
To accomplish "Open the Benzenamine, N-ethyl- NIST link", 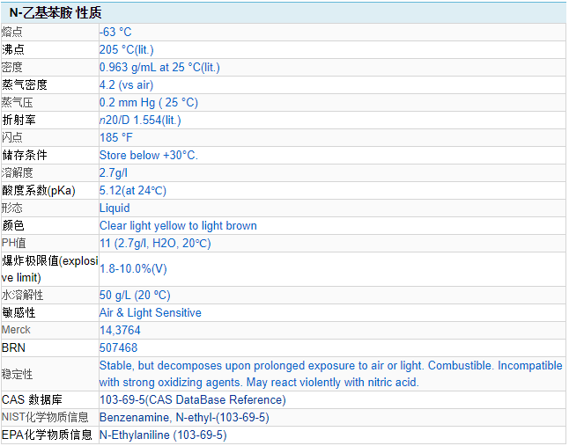I will coord(184,417).
